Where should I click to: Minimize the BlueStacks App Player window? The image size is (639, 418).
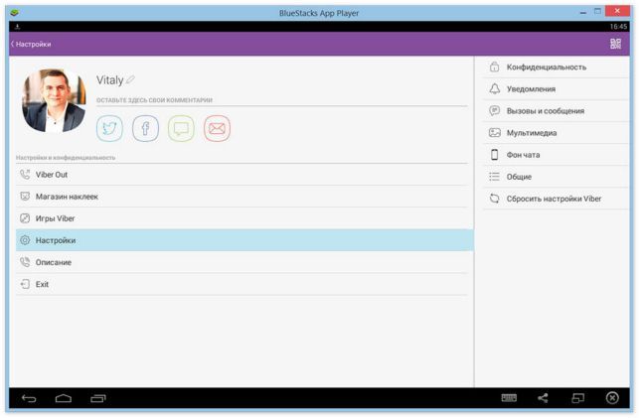coord(583,13)
